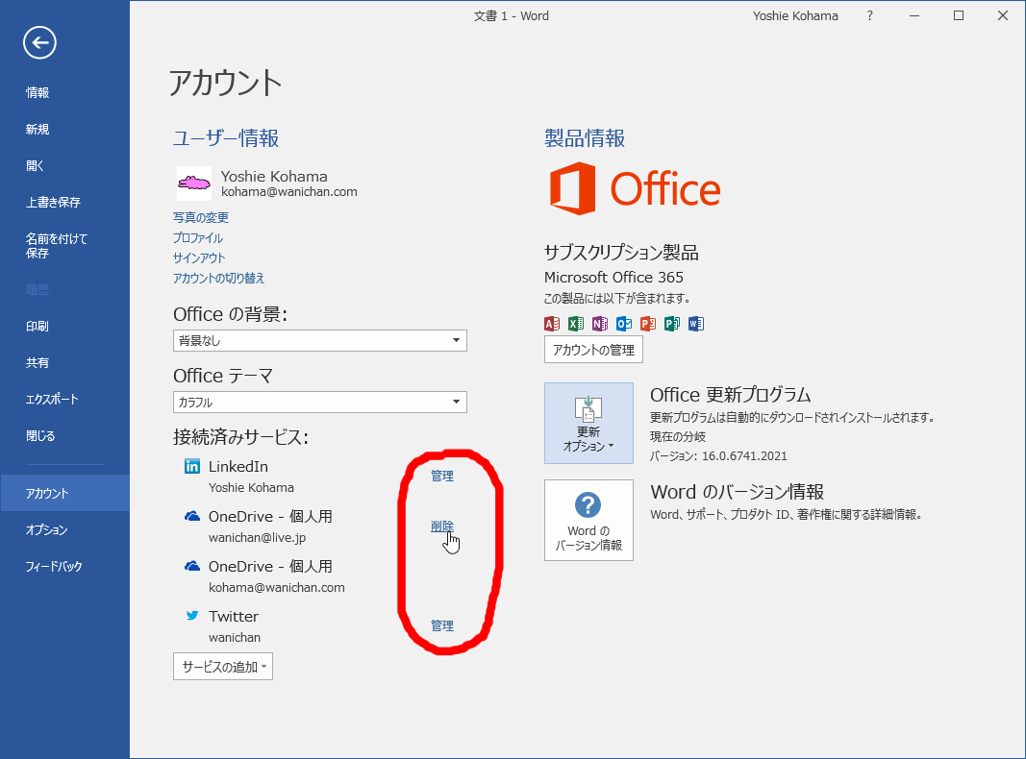Select エクスポート in the sidebar
The width and height of the screenshot is (1026, 759).
coord(52,400)
